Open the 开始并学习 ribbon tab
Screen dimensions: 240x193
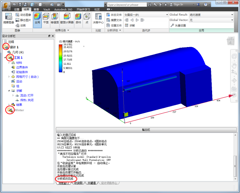[x=83, y=9]
